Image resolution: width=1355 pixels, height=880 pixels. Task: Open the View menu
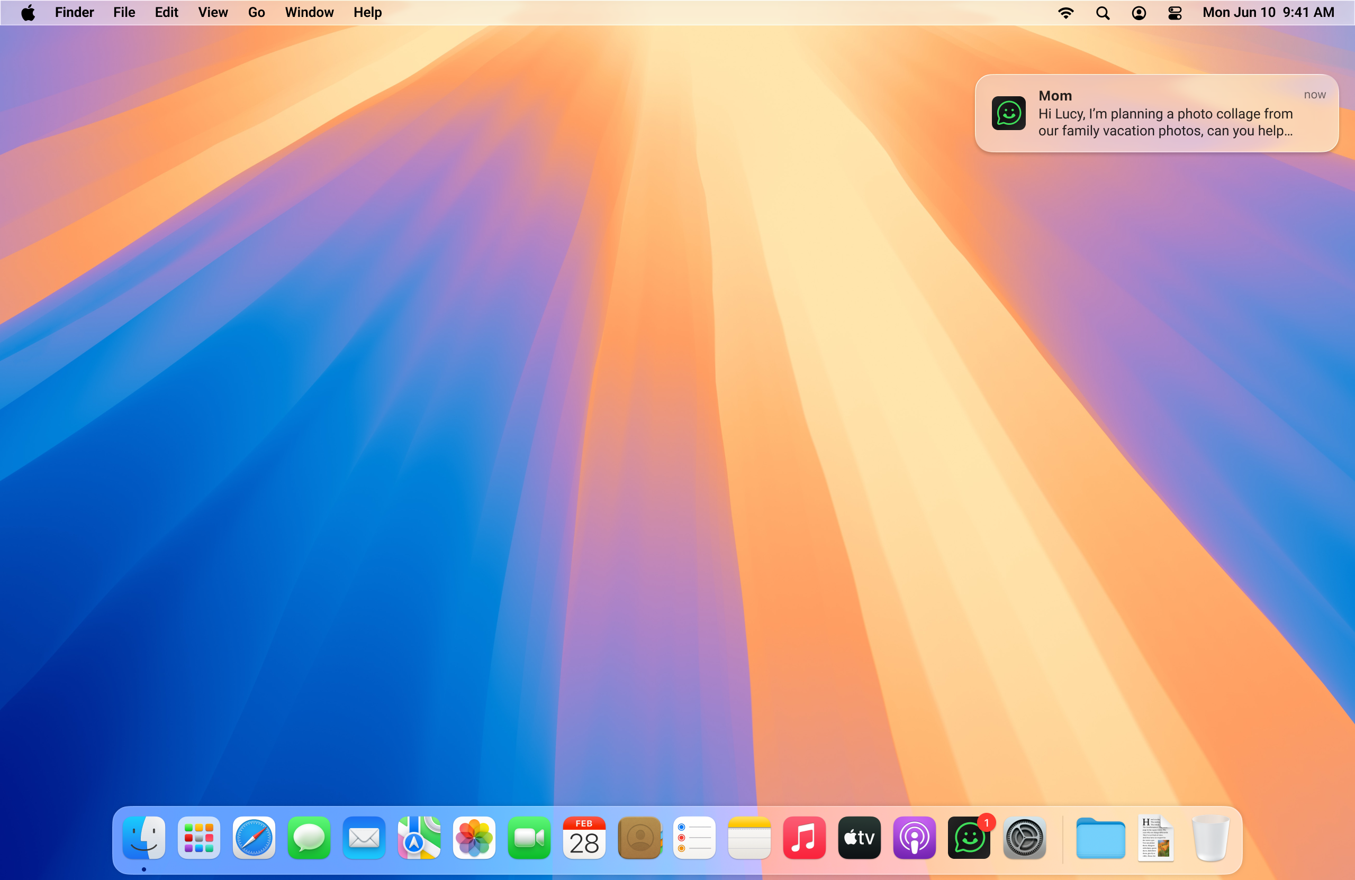tap(212, 13)
